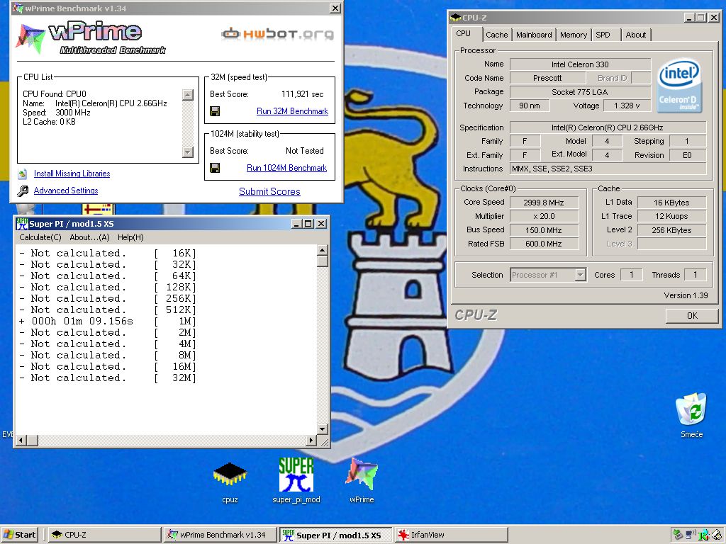Click the Name field Intel Celeron 330
Image resolution: width=726 pixels, height=544 pixels.
580,64
